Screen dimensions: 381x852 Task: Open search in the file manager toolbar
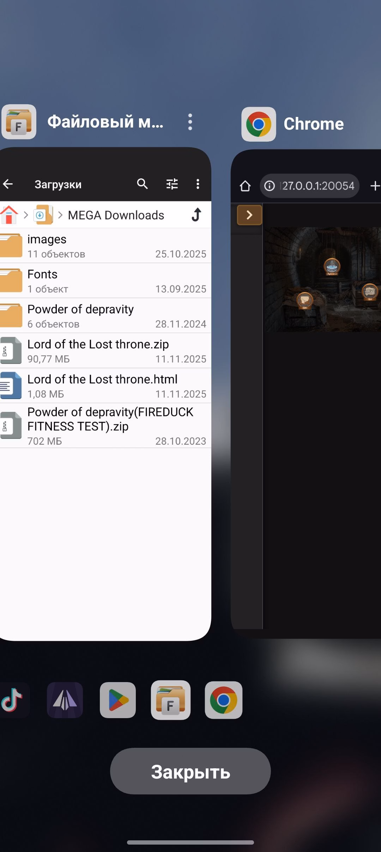click(143, 184)
